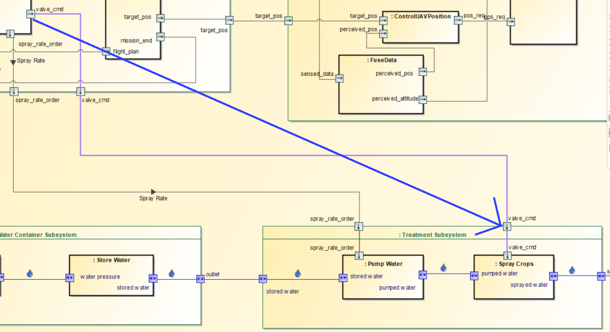Select stored water port on Treatment Subsystem border
Image resolution: width=610 pixels, height=332 pixels.
(263, 279)
